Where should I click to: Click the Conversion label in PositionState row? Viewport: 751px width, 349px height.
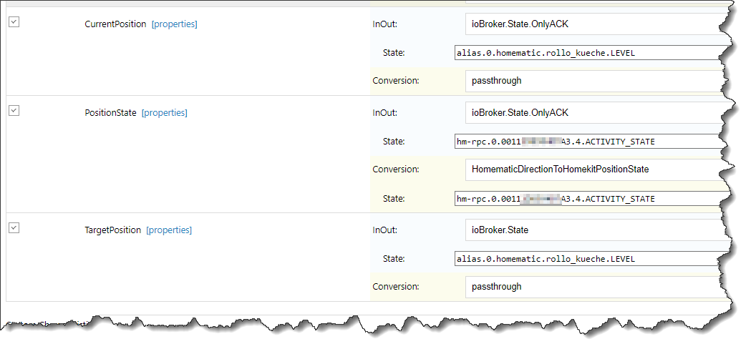click(x=396, y=169)
